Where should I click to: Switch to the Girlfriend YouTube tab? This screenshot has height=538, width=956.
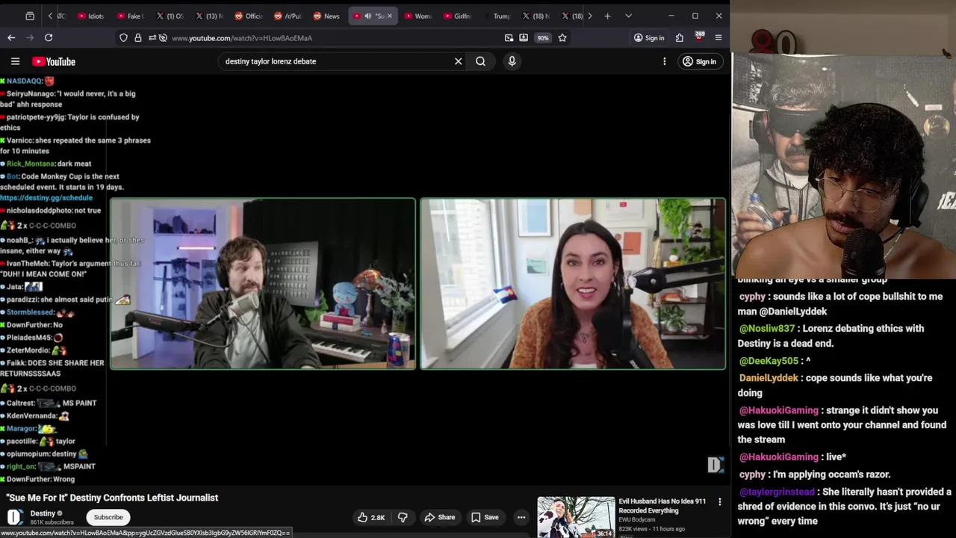[x=457, y=16]
